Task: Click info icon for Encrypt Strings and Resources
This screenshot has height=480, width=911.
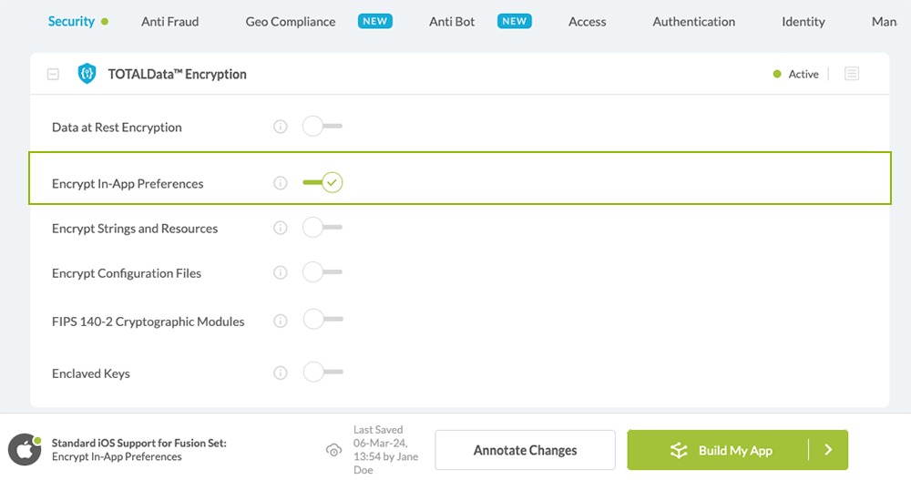Action: [281, 228]
